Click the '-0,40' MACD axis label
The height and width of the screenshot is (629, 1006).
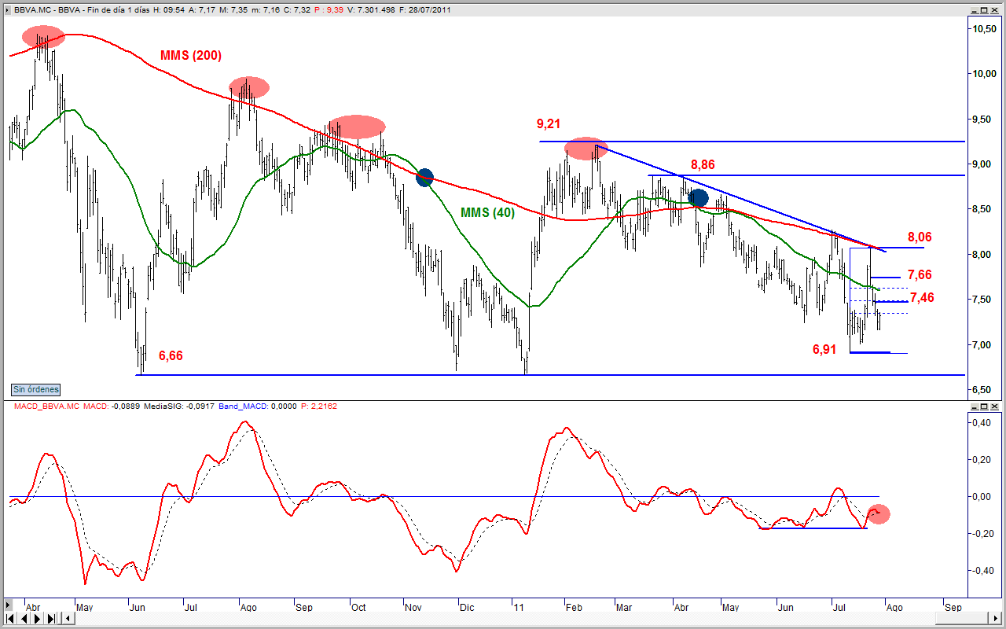click(984, 571)
